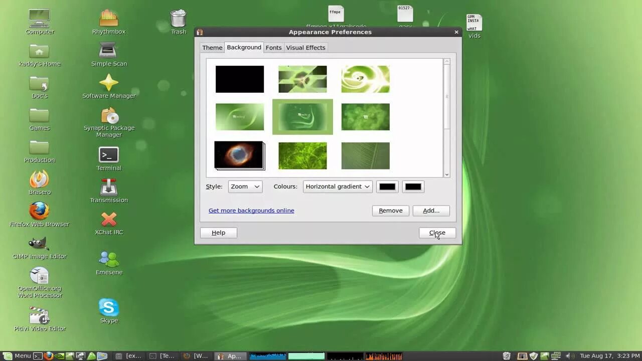The height and width of the screenshot is (361, 642).
Task: Click the Remove button
Action: click(x=391, y=211)
